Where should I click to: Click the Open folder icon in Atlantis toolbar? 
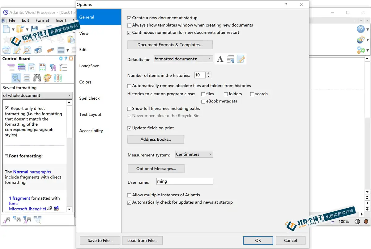pos(20,30)
